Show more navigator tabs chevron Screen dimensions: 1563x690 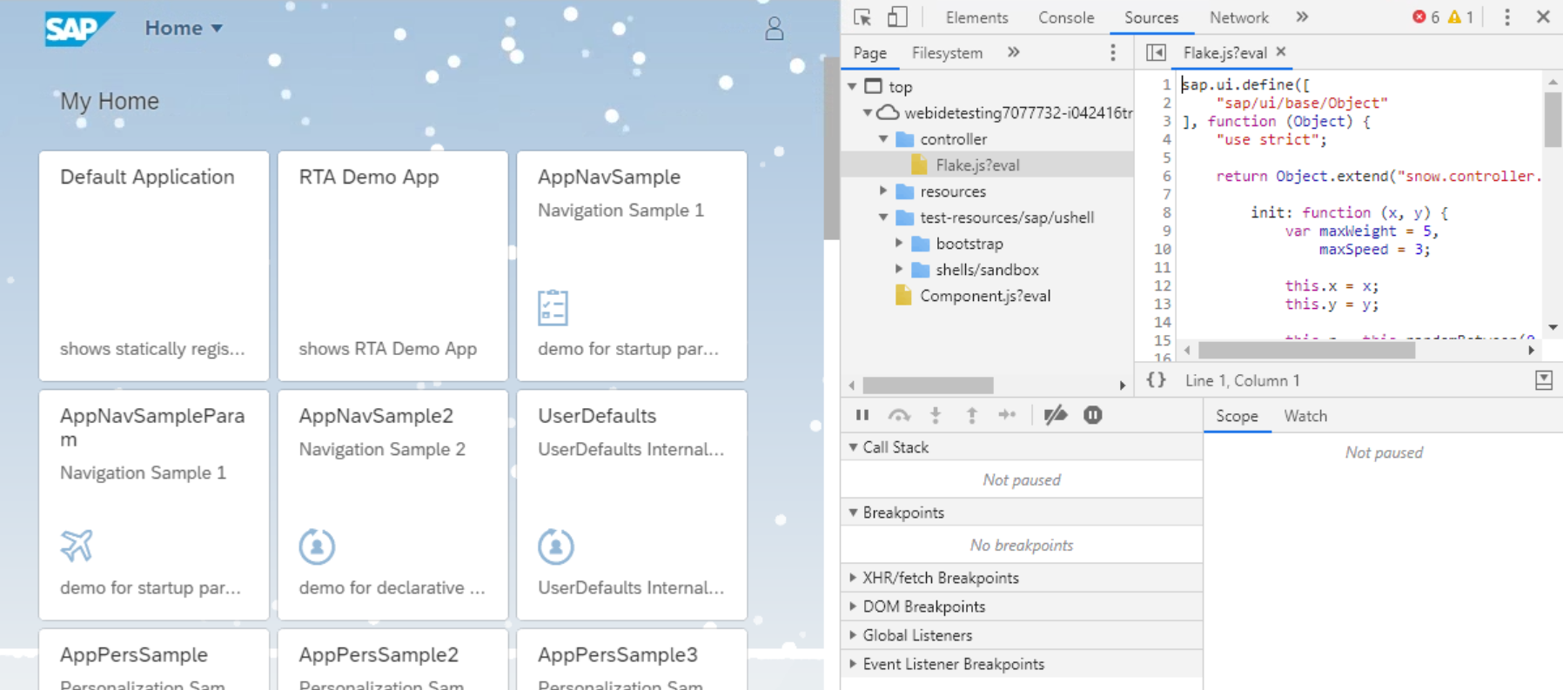1014,53
